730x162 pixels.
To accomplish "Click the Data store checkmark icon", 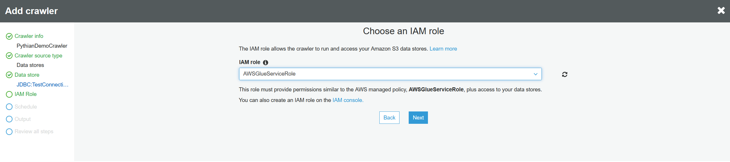I will click(x=9, y=75).
